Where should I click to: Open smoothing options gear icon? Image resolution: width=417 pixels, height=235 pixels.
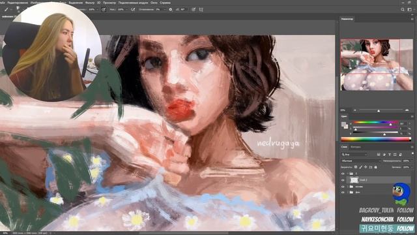pyautogui.click(x=171, y=9)
